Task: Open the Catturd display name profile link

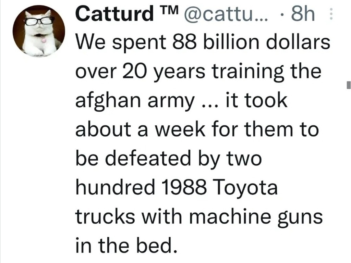Action: (x=114, y=14)
